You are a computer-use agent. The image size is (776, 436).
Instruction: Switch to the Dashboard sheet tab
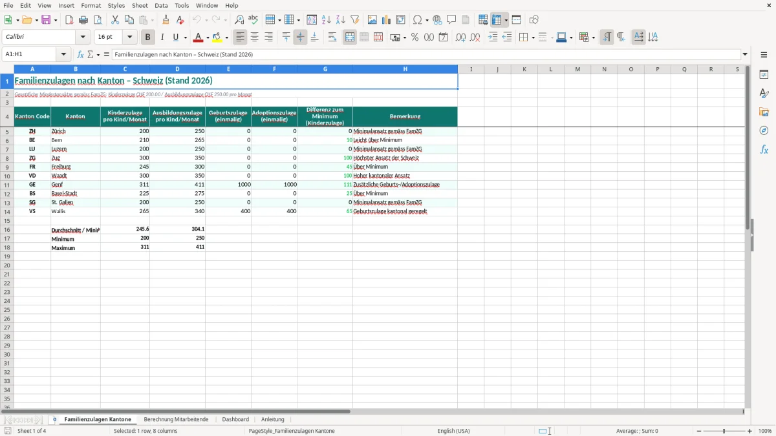click(x=235, y=419)
